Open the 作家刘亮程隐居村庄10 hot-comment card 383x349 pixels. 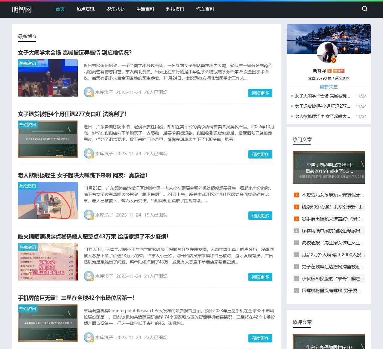click(329, 342)
